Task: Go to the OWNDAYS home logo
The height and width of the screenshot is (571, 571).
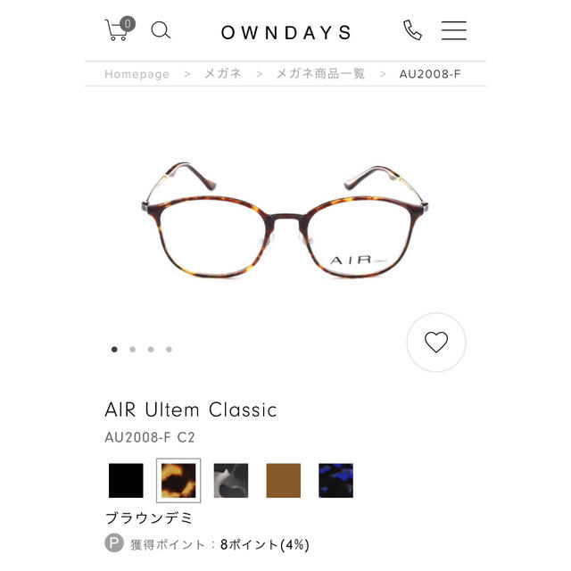Action: pyautogui.click(x=285, y=32)
